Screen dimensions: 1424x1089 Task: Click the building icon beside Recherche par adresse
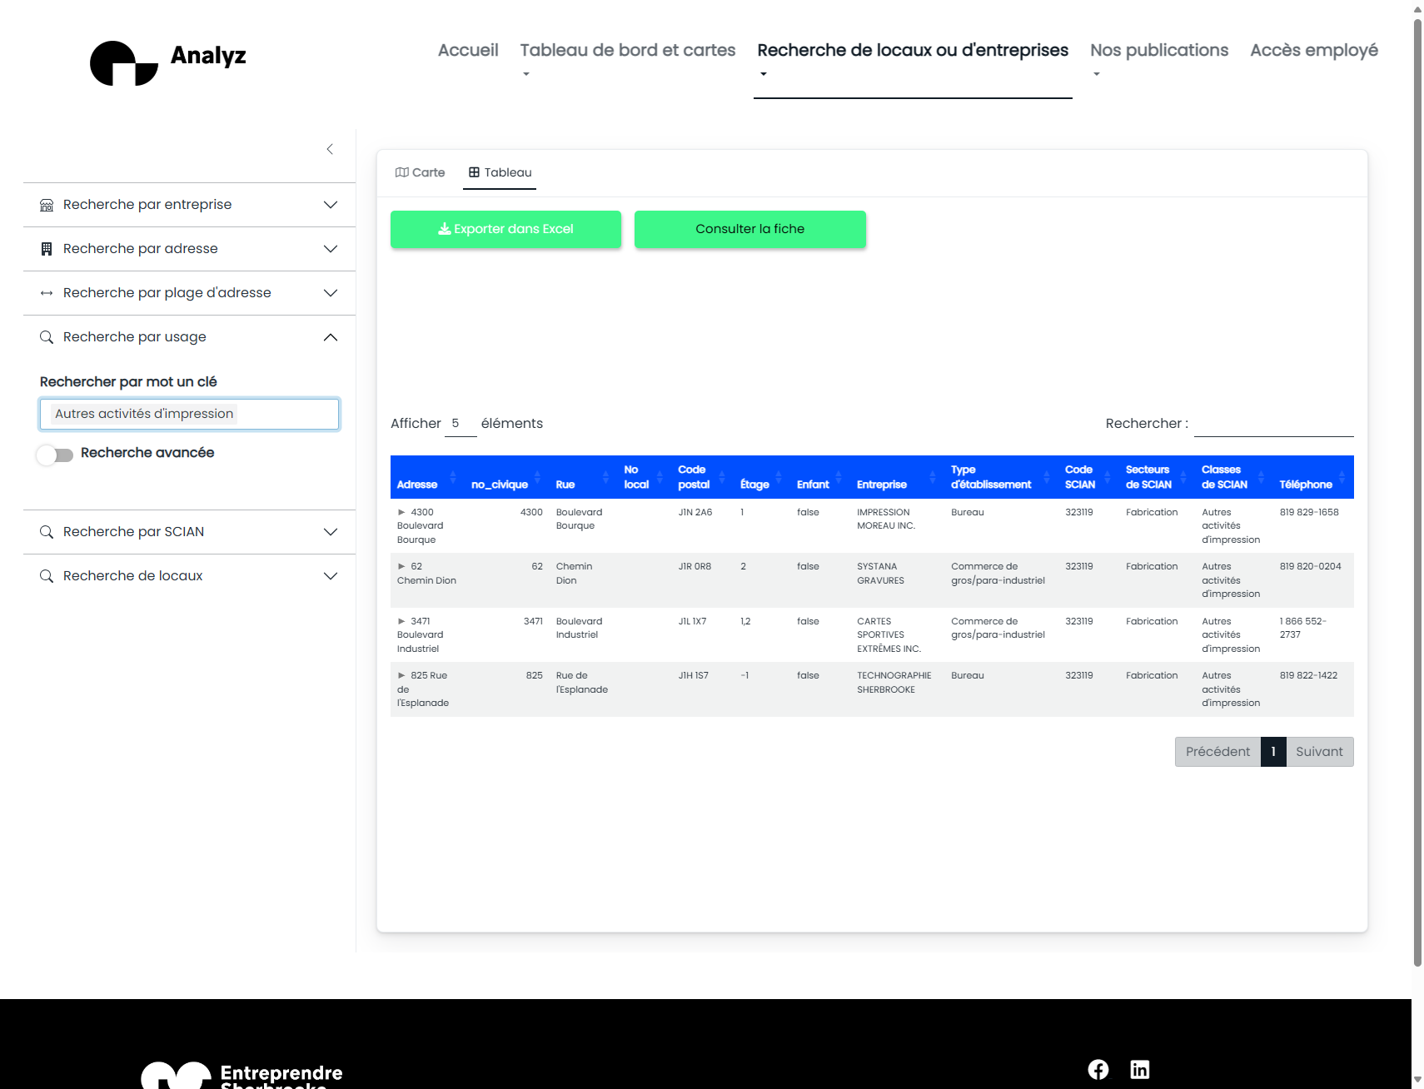click(x=47, y=249)
